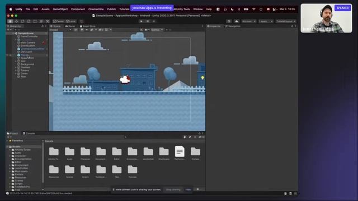Toggle pivot Center handle position
This screenshot has width=358, height=201.
[58, 21]
